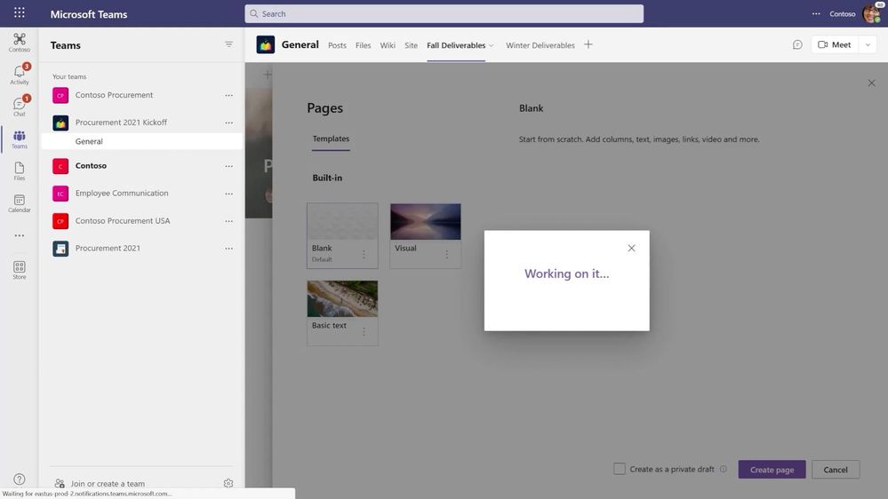Open Blank template options menu
This screenshot has width=888, height=499.
(x=364, y=254)
